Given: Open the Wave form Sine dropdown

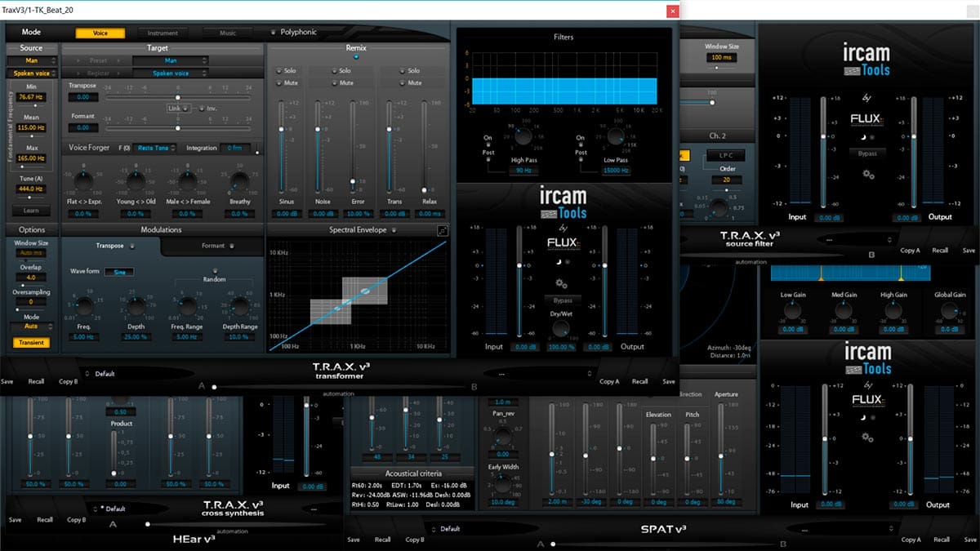Looking at the screenshot, I should point(119,272).
